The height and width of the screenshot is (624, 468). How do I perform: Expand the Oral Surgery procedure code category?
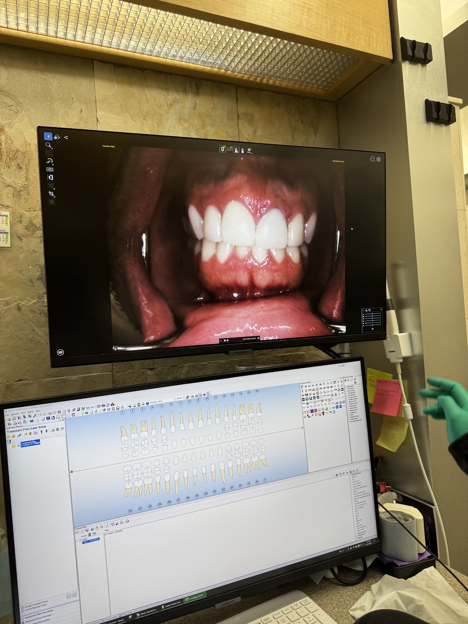tap(352, 406)
